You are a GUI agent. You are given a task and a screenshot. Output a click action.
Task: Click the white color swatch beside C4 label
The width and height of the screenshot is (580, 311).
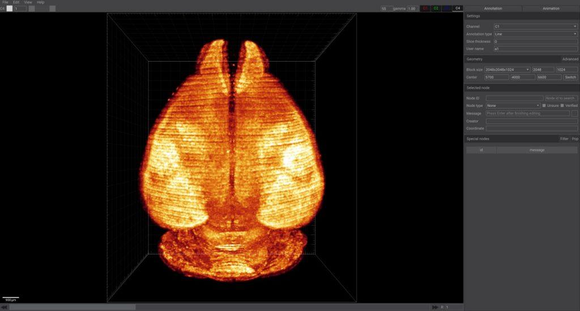click(10, 8)
